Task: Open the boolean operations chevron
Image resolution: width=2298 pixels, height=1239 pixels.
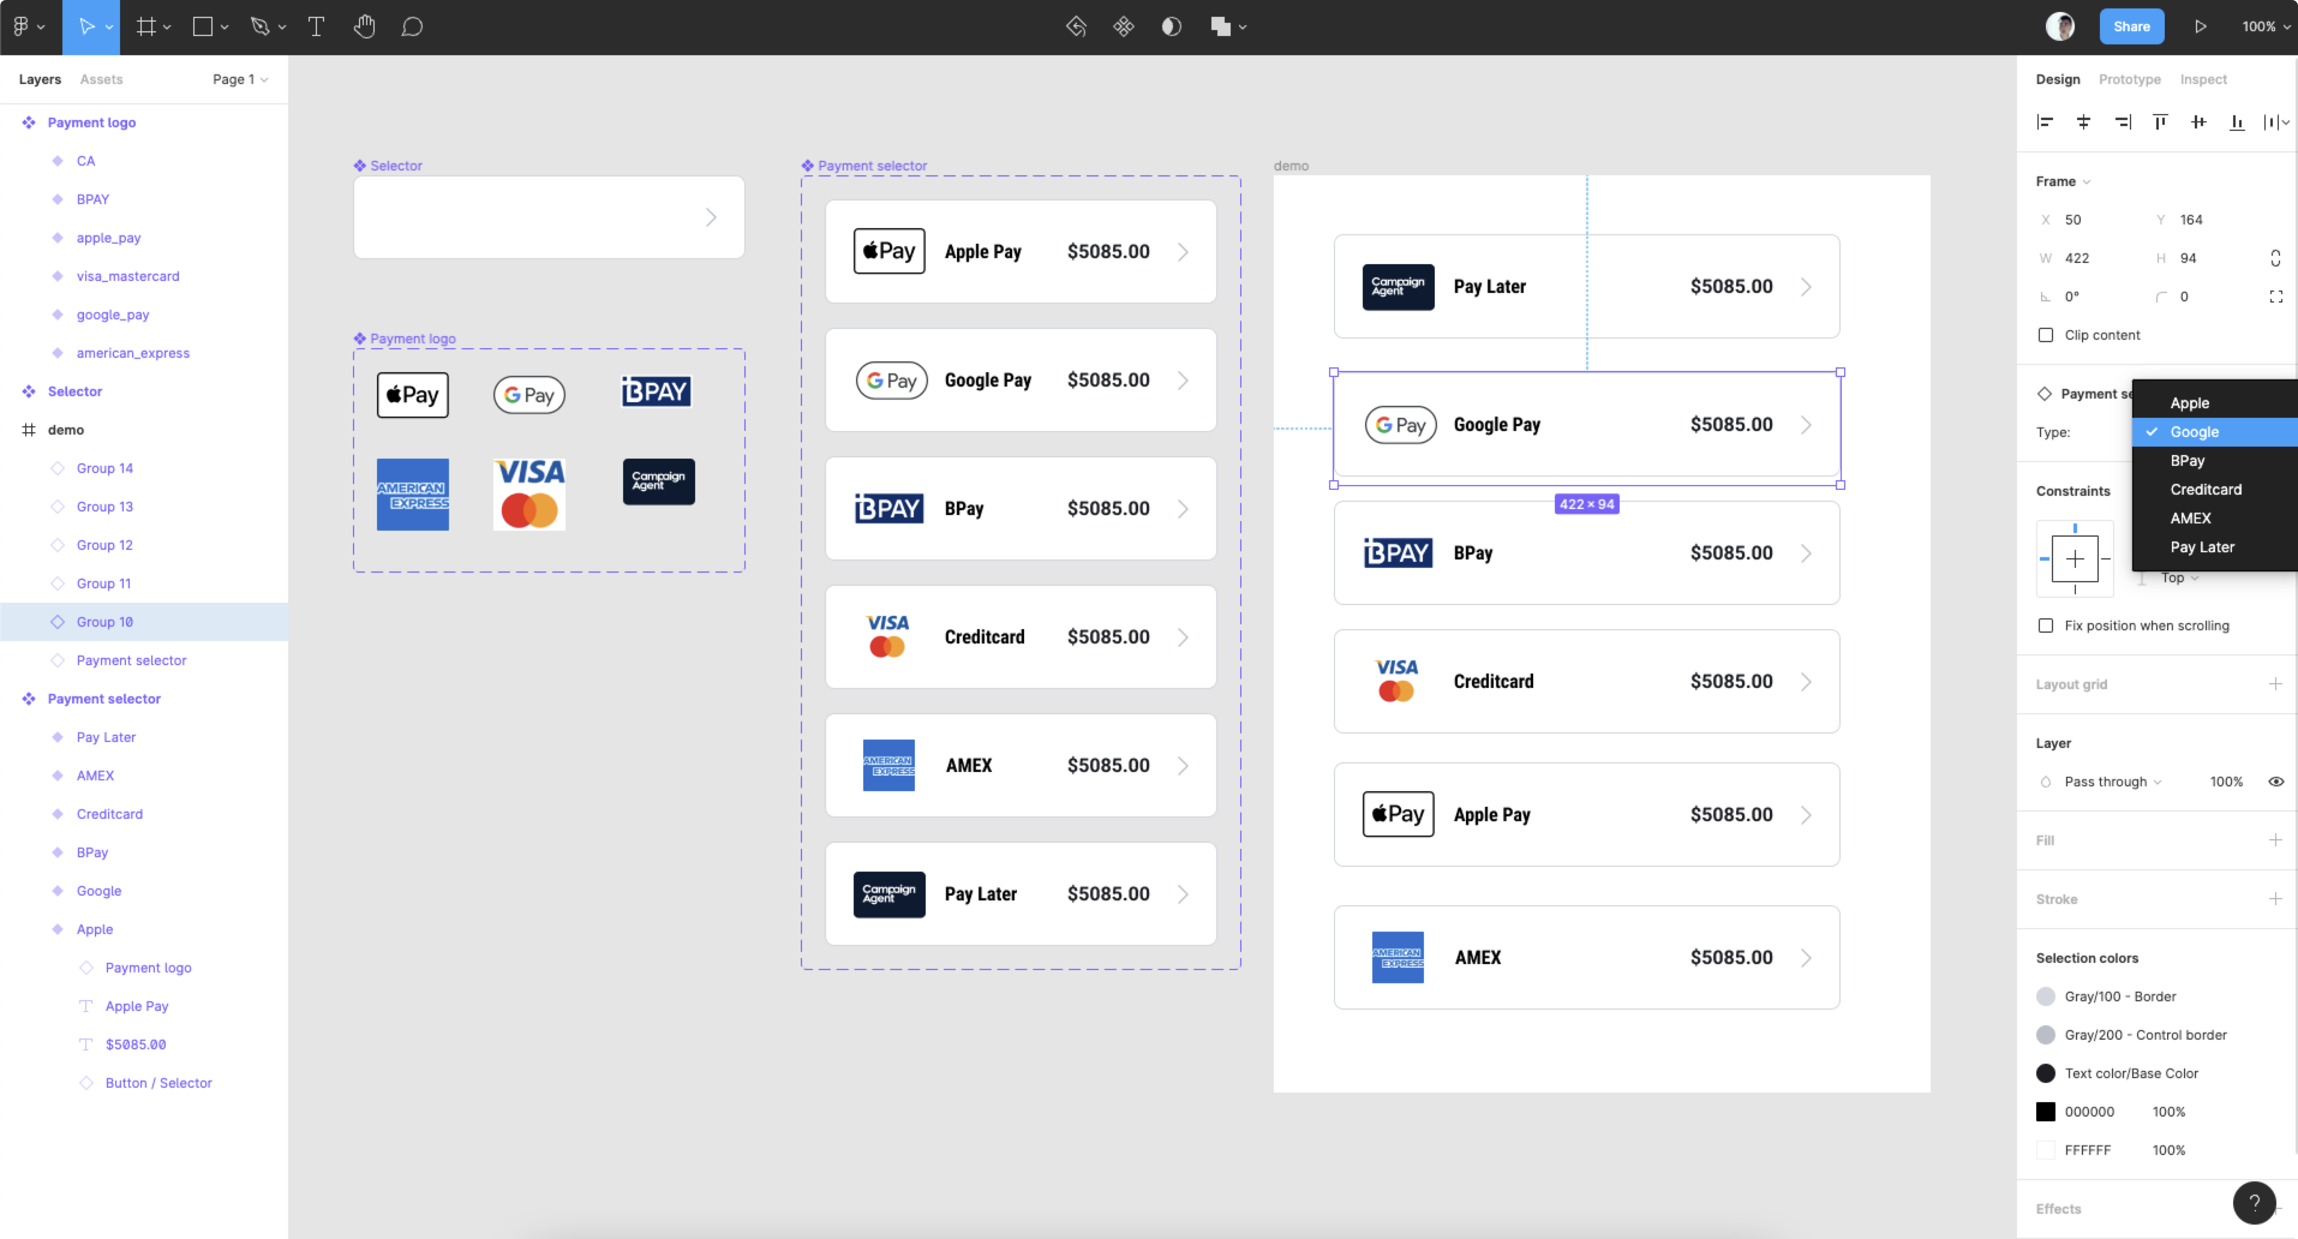Action: click(x=1242, y=28)
